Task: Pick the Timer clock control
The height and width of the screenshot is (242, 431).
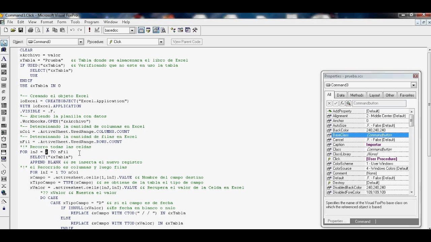Action: 4,139
